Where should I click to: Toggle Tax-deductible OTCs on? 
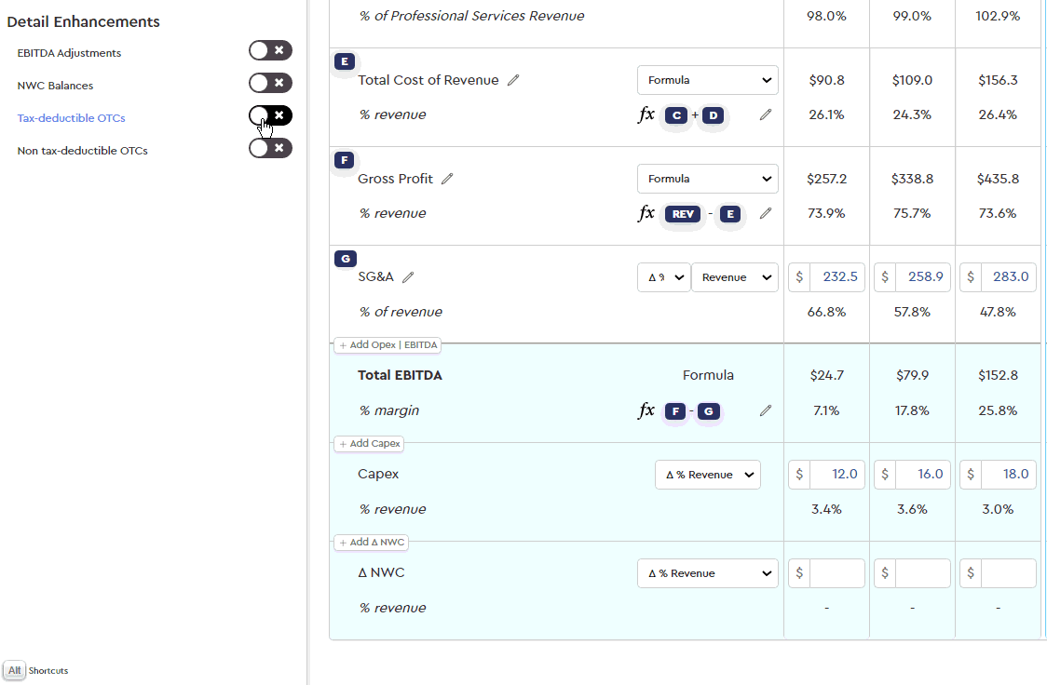click(x=270, y=116)
